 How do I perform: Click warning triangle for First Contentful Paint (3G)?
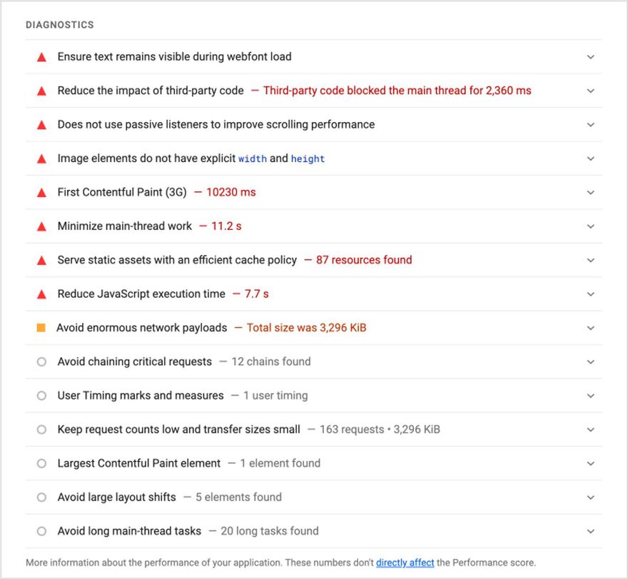[x=41, y=193]
